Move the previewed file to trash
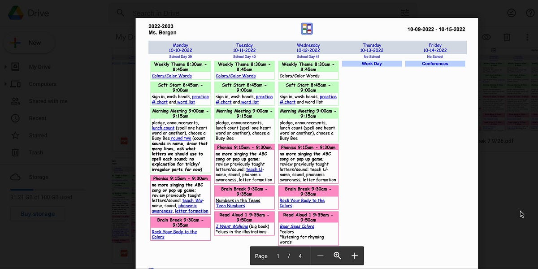Screen dimensions: 538x269 (507, 37)
